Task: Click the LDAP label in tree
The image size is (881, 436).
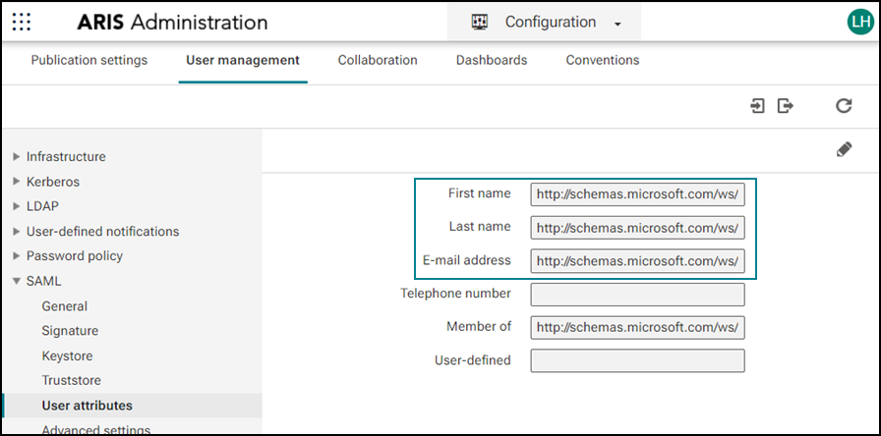Action: click(42, 206)
